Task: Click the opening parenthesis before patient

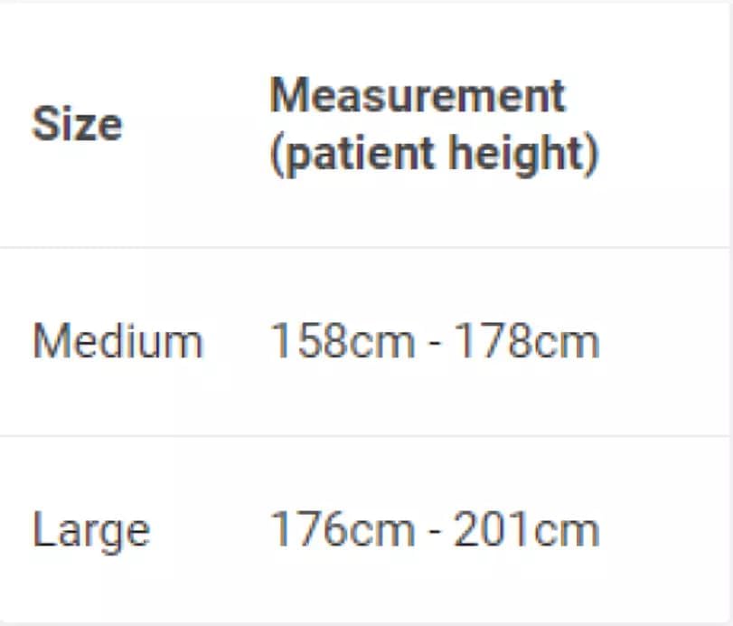Action: 277,155
